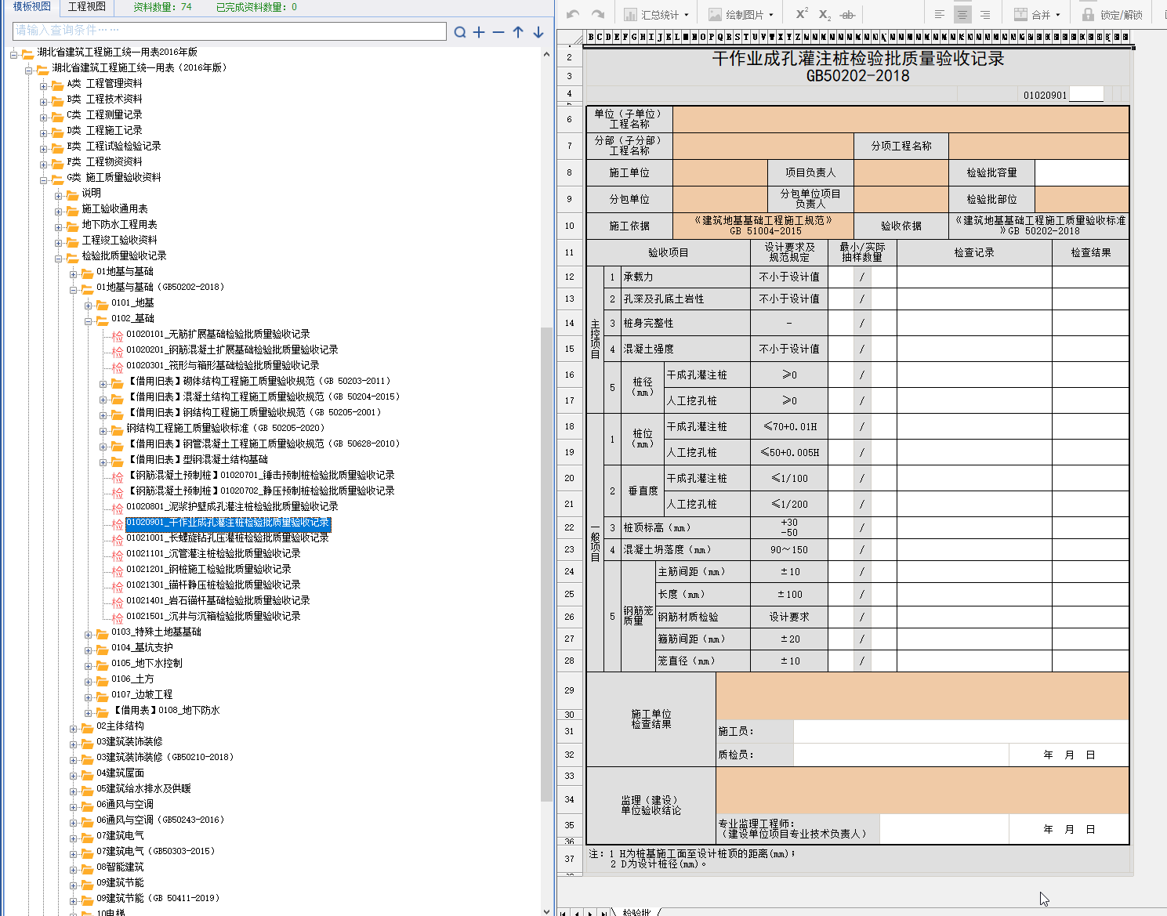1167x916 pixels.
Task: Collapse the 检验批质量验收记录 node
Action: click(x=59, y=257)
